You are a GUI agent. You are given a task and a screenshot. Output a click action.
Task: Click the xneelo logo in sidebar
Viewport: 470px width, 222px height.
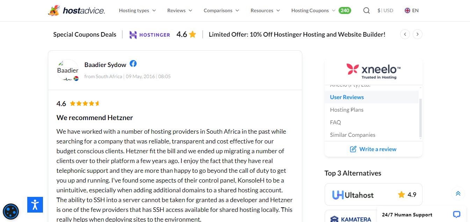click(373, 71)
